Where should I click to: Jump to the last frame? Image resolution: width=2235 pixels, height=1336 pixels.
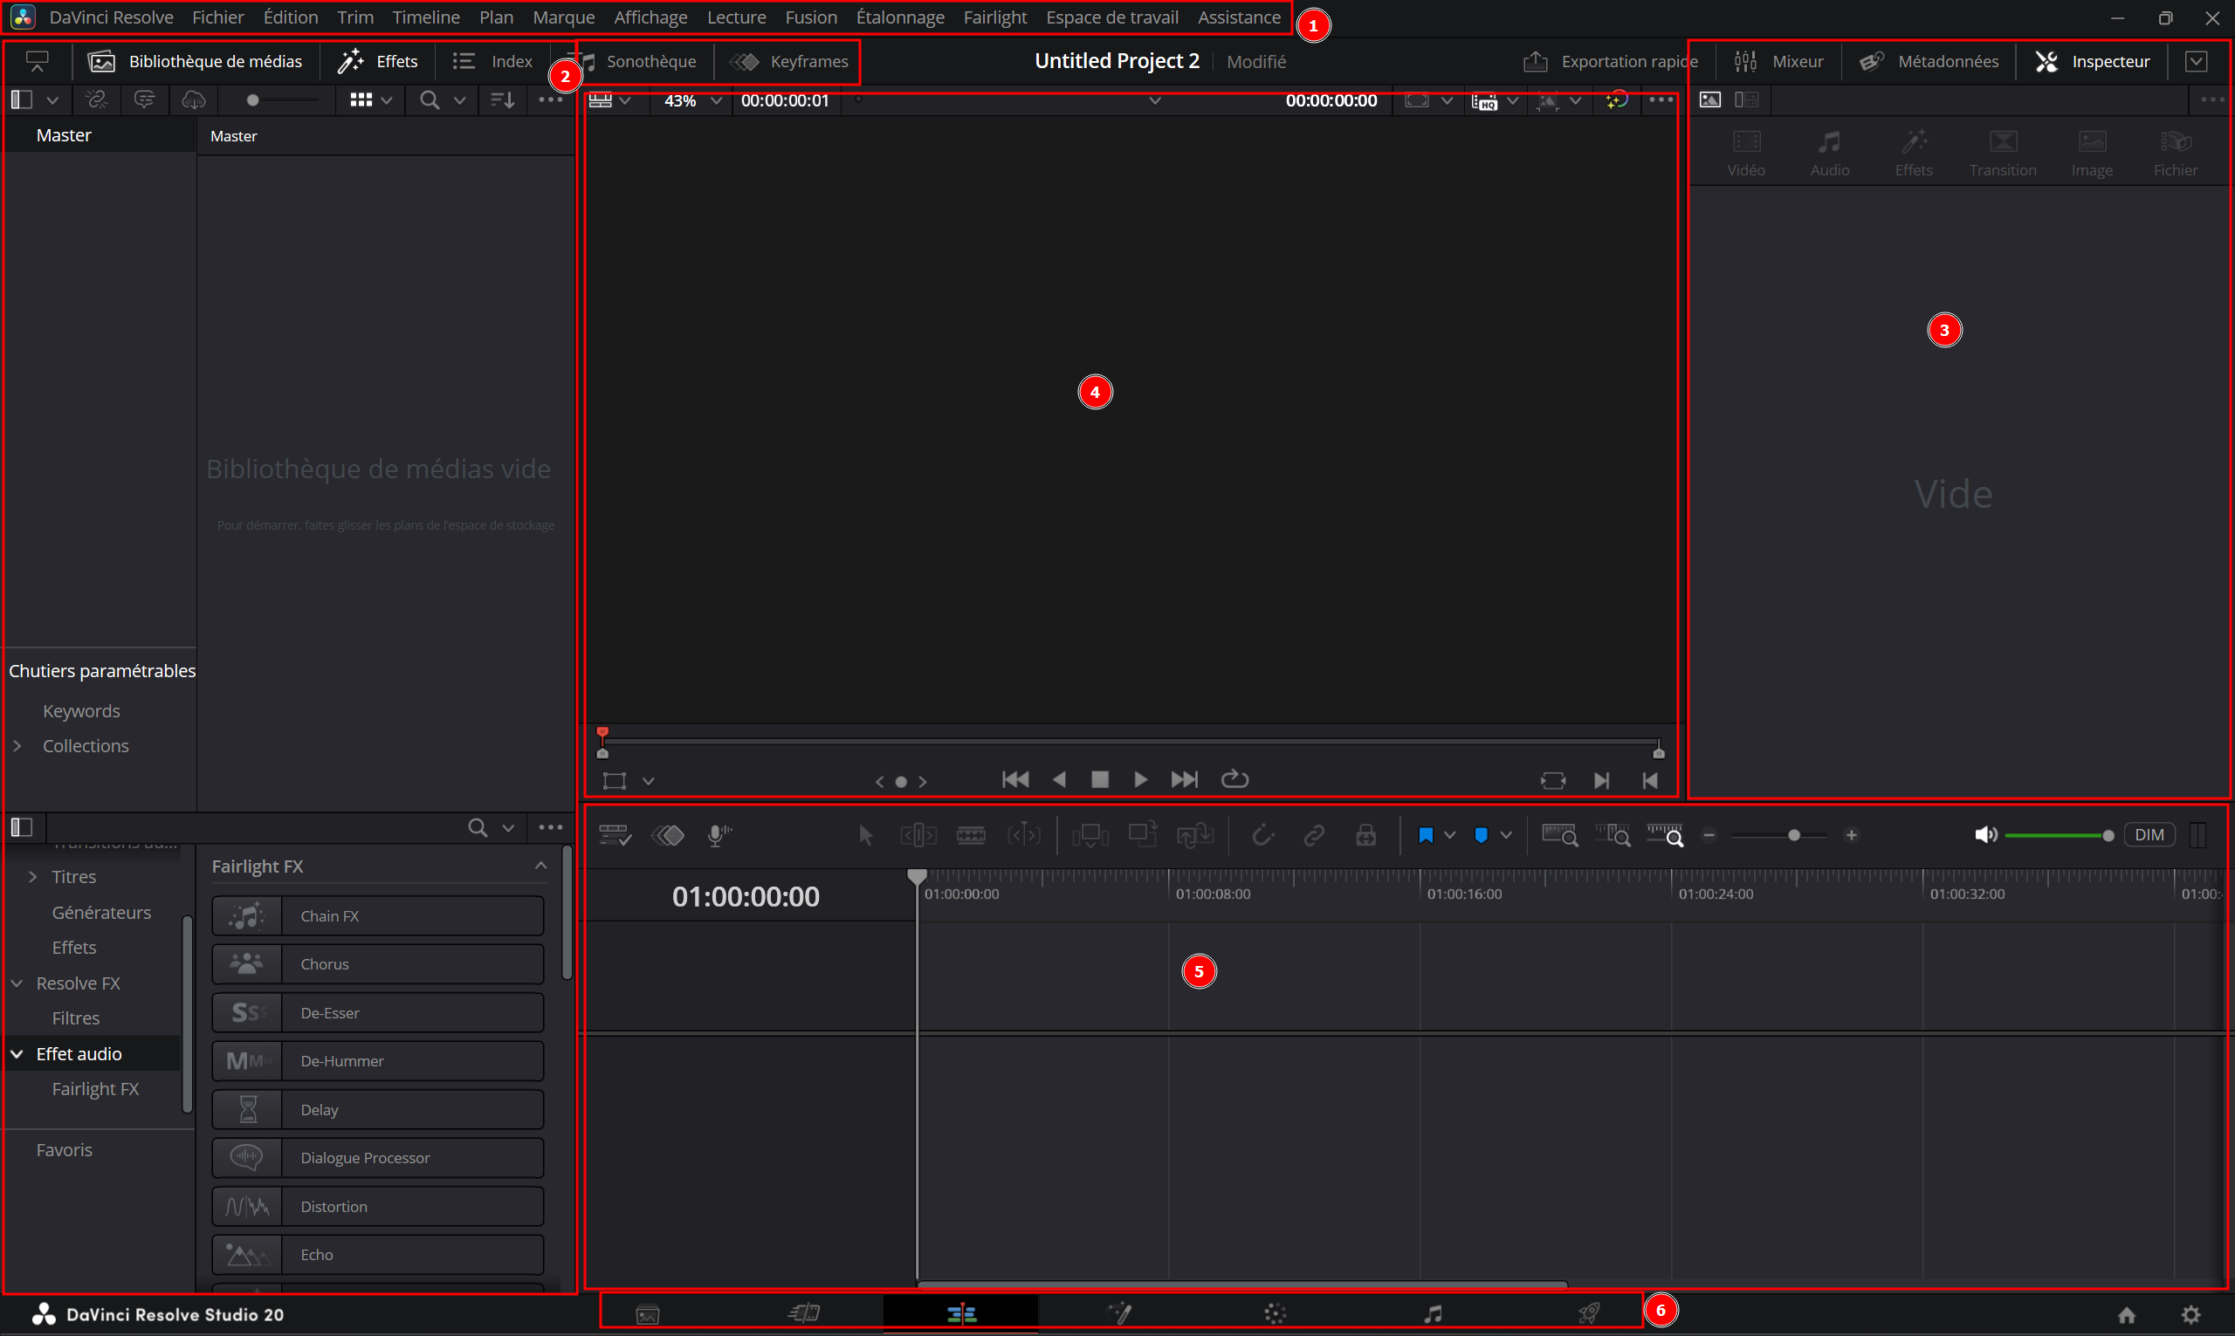coord(1184,779)
